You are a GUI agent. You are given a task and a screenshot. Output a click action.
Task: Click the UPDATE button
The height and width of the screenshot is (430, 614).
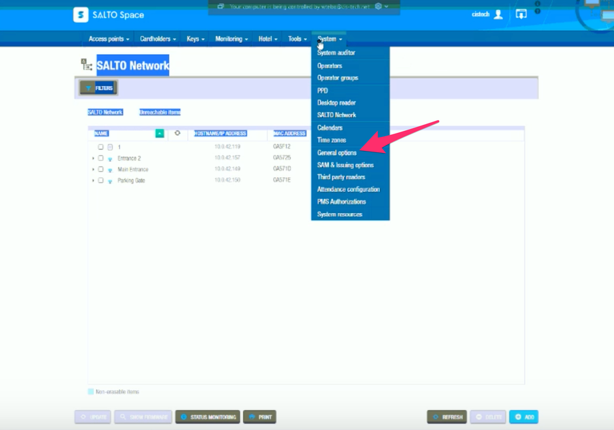(93, 417)
